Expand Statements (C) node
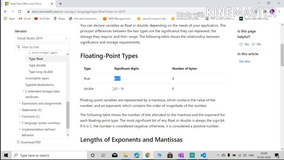 click(20, 110)
